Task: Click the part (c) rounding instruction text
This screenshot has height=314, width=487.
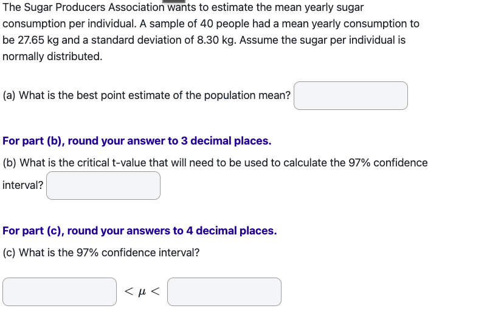Action: (x=140, y=231)
